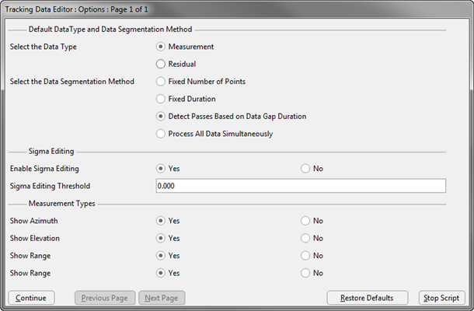Select Fixed Number of Points segmentation

tap(161, 82)
